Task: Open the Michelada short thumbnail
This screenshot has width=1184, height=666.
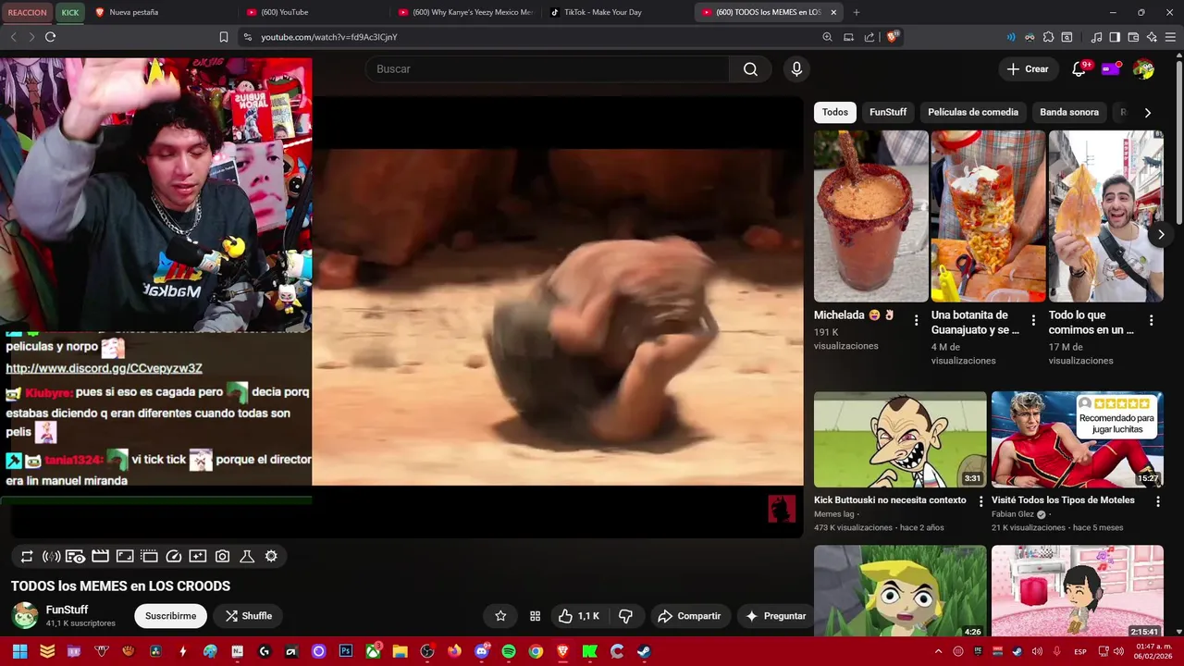Action: (x=870, y=216)
